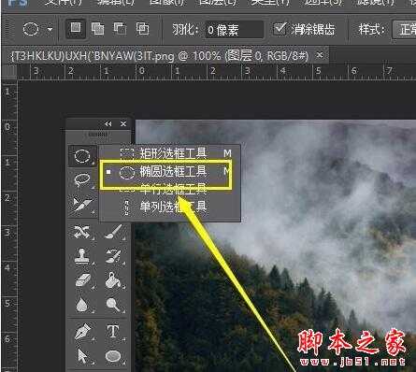Click the ruler origin corner box
This screenshot has height=372, width=416.
(9, 72)
